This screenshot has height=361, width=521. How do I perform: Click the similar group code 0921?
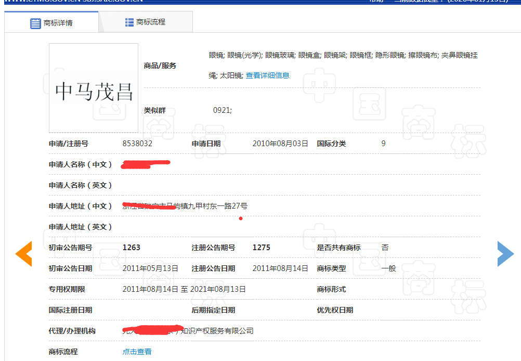coord(222,110)
